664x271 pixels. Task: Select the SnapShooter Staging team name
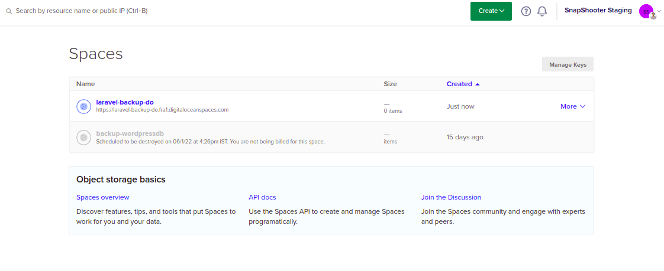pos(598,11)
